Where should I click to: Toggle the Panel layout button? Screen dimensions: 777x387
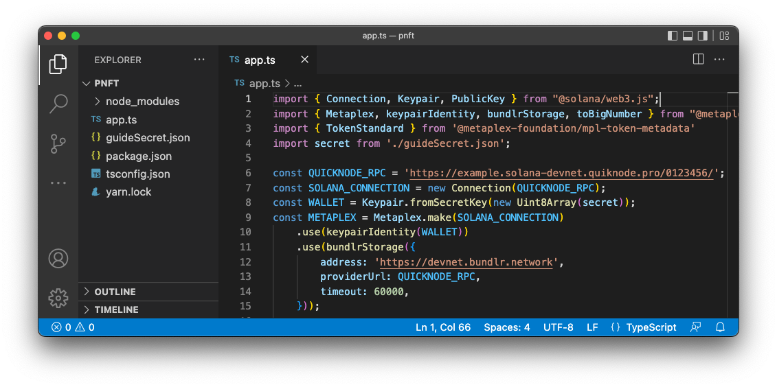[688, 36]
